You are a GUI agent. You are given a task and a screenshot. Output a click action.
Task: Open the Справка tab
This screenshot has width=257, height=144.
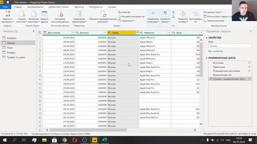click(x=112, y=7)
